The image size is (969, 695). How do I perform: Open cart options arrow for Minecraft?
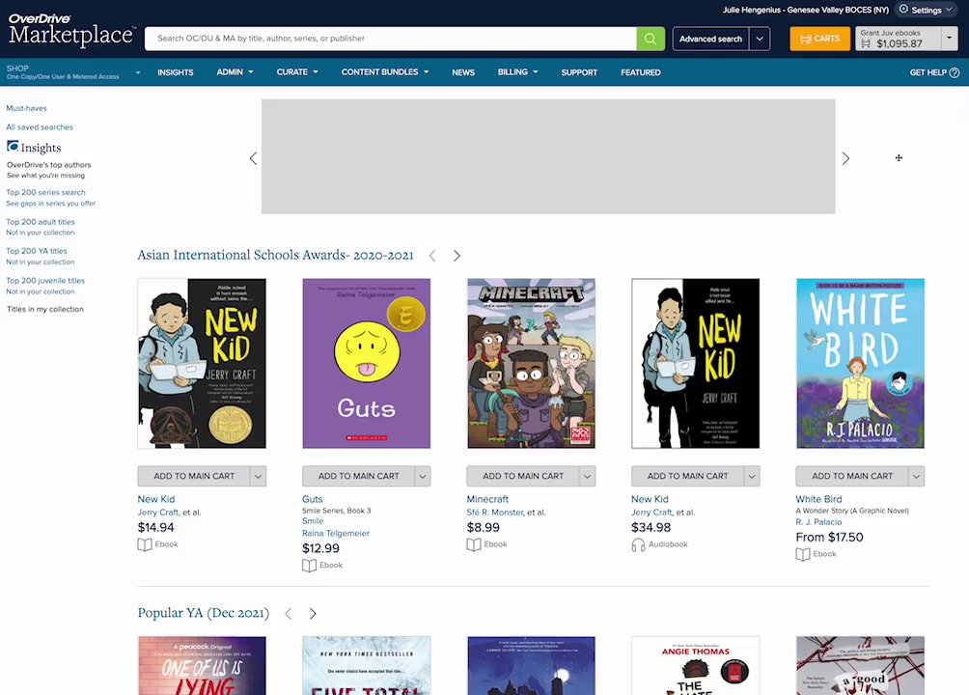point(587,476)
